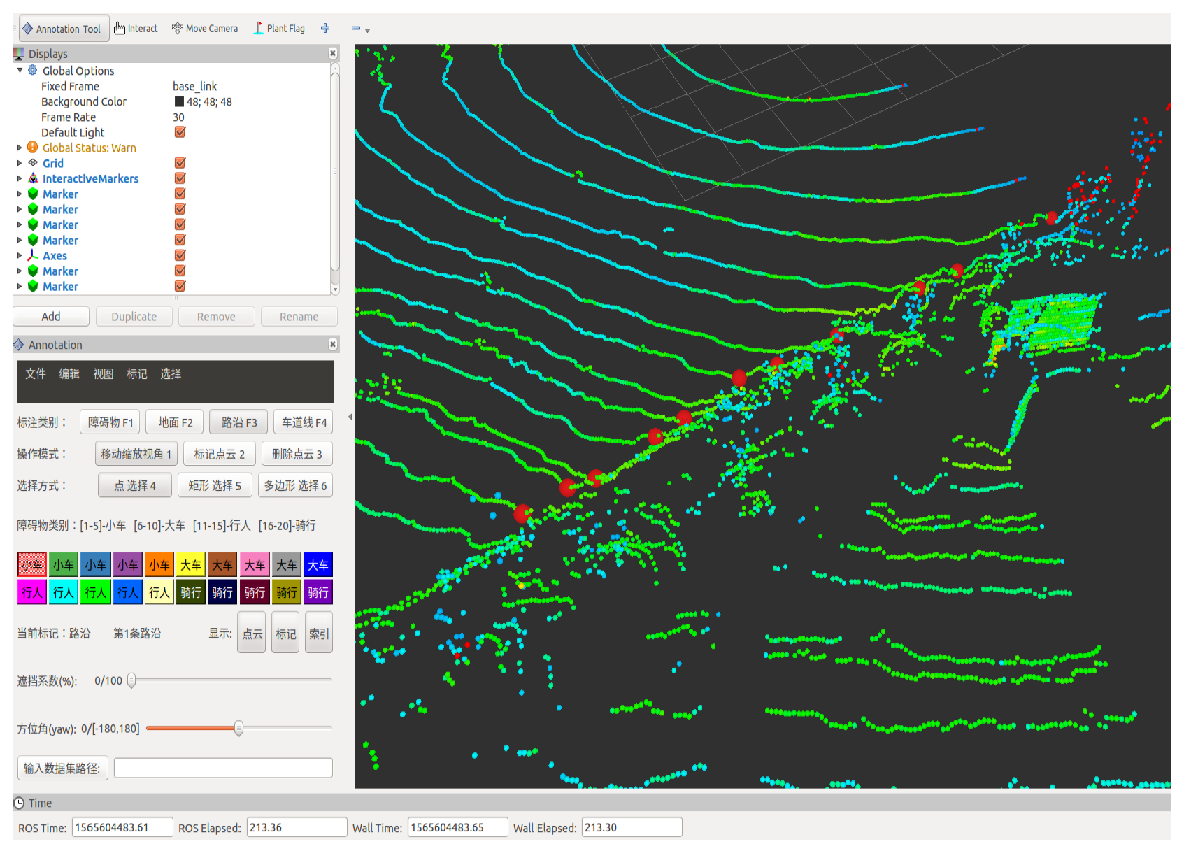
Task: Expand the InteractiveMarkers tree item
Action: [20, 178]
